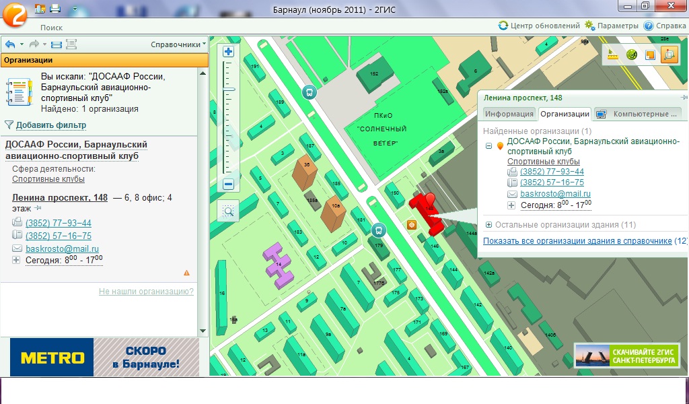Click phone (3852) 57-16-75 in popup
The image size is (689, 404).
pos(552,182)
